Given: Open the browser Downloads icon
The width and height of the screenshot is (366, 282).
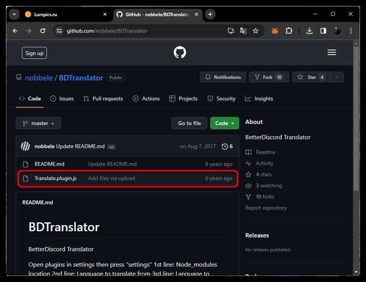Looking at the screenshot, I should 309,31.
